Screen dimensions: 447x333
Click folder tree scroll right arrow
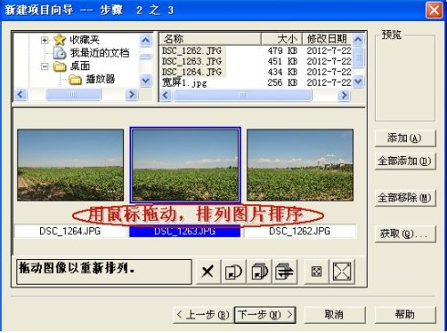coord(131,95)
